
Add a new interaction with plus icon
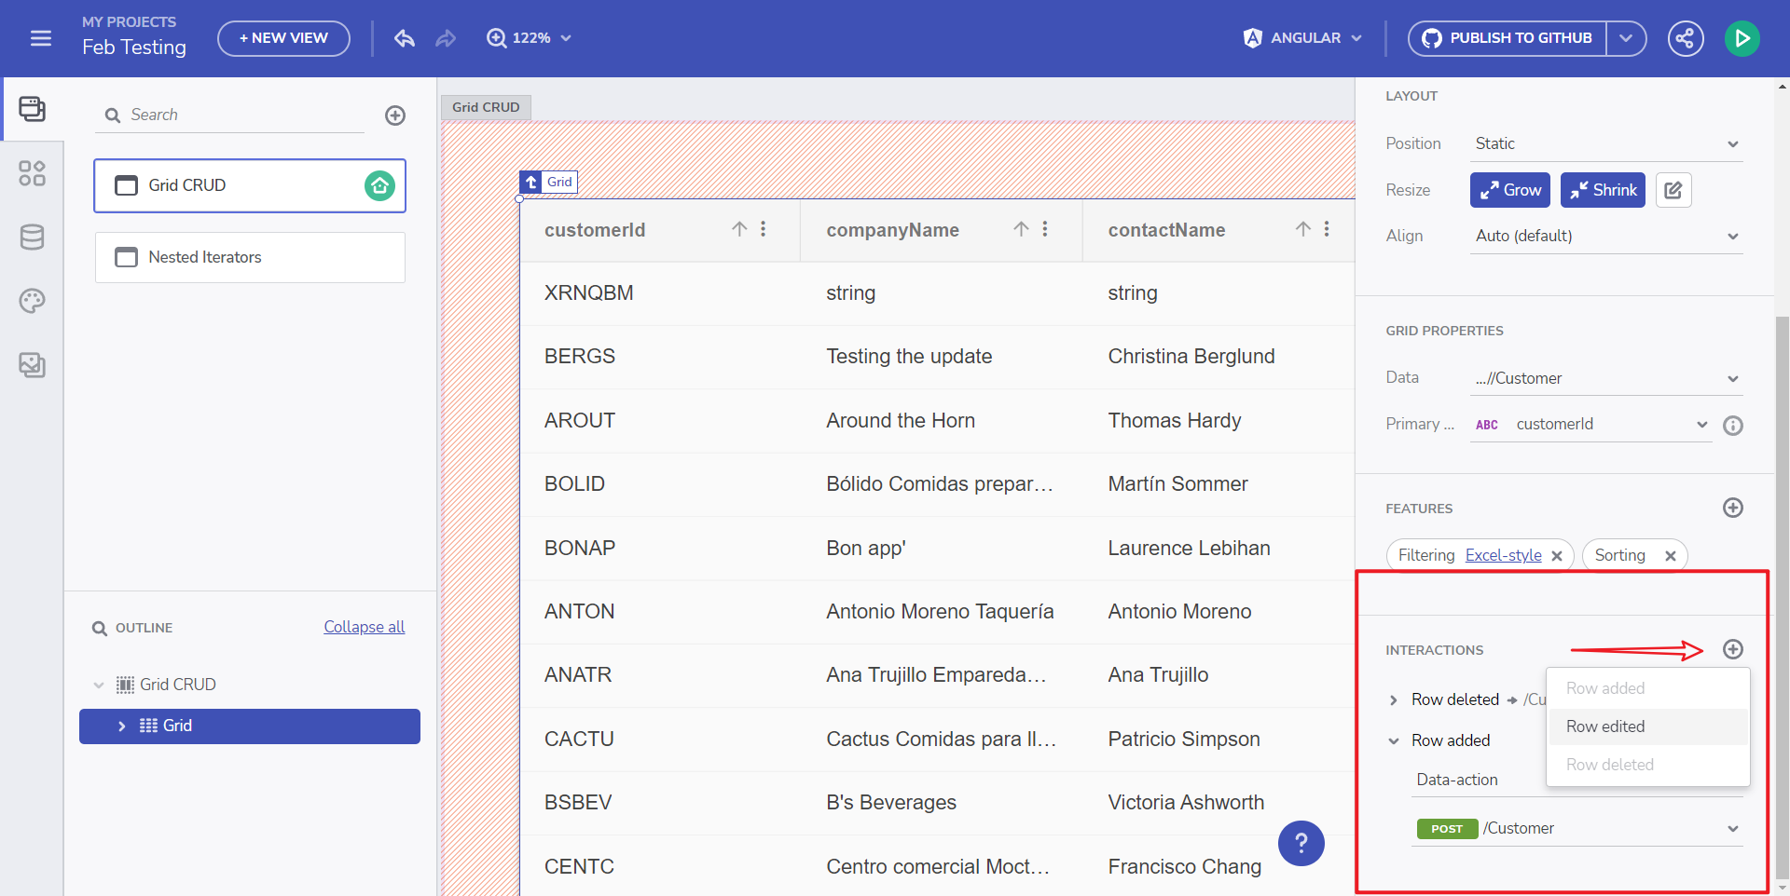1732,649
